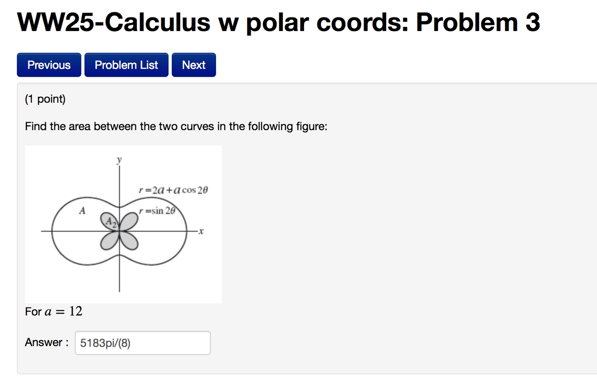
Task: Click the y axis label in figure
Action: (x=119, y=160)
